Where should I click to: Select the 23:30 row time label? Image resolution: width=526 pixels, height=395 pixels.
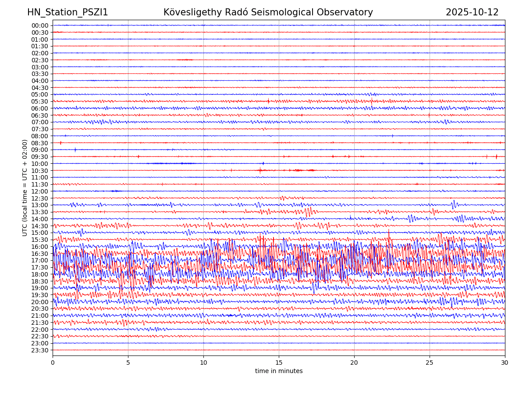[x=39, y=350]
